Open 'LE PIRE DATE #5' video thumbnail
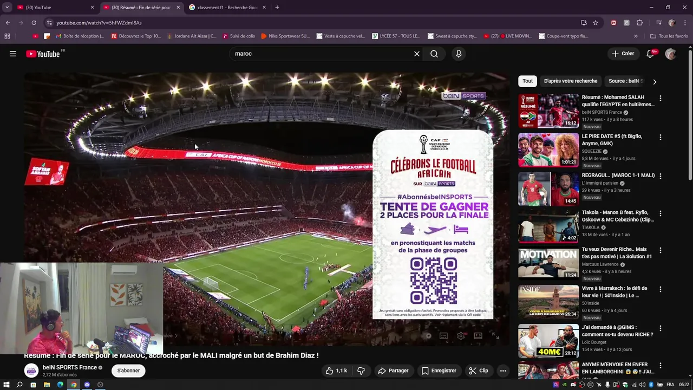693x390 pixels. point(548,150)
